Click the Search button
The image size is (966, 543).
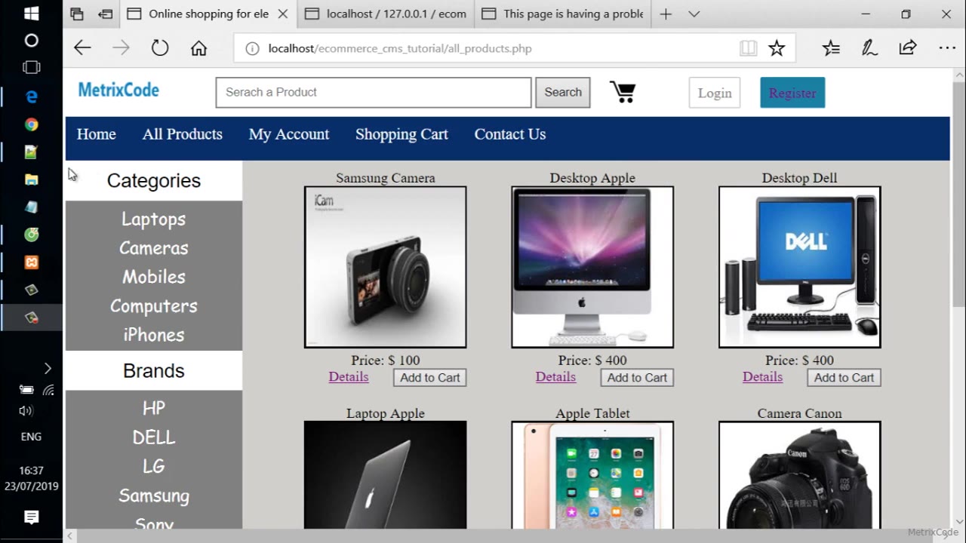click(x=563, y=92)
